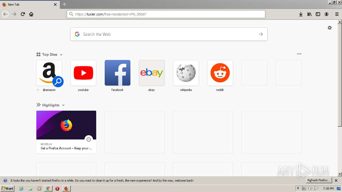Open the facebook top site tile
Image resolution: width=342 pixels, height=192 pixels.
(118, 73)
